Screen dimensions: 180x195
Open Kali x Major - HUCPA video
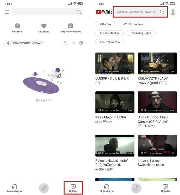115,102
